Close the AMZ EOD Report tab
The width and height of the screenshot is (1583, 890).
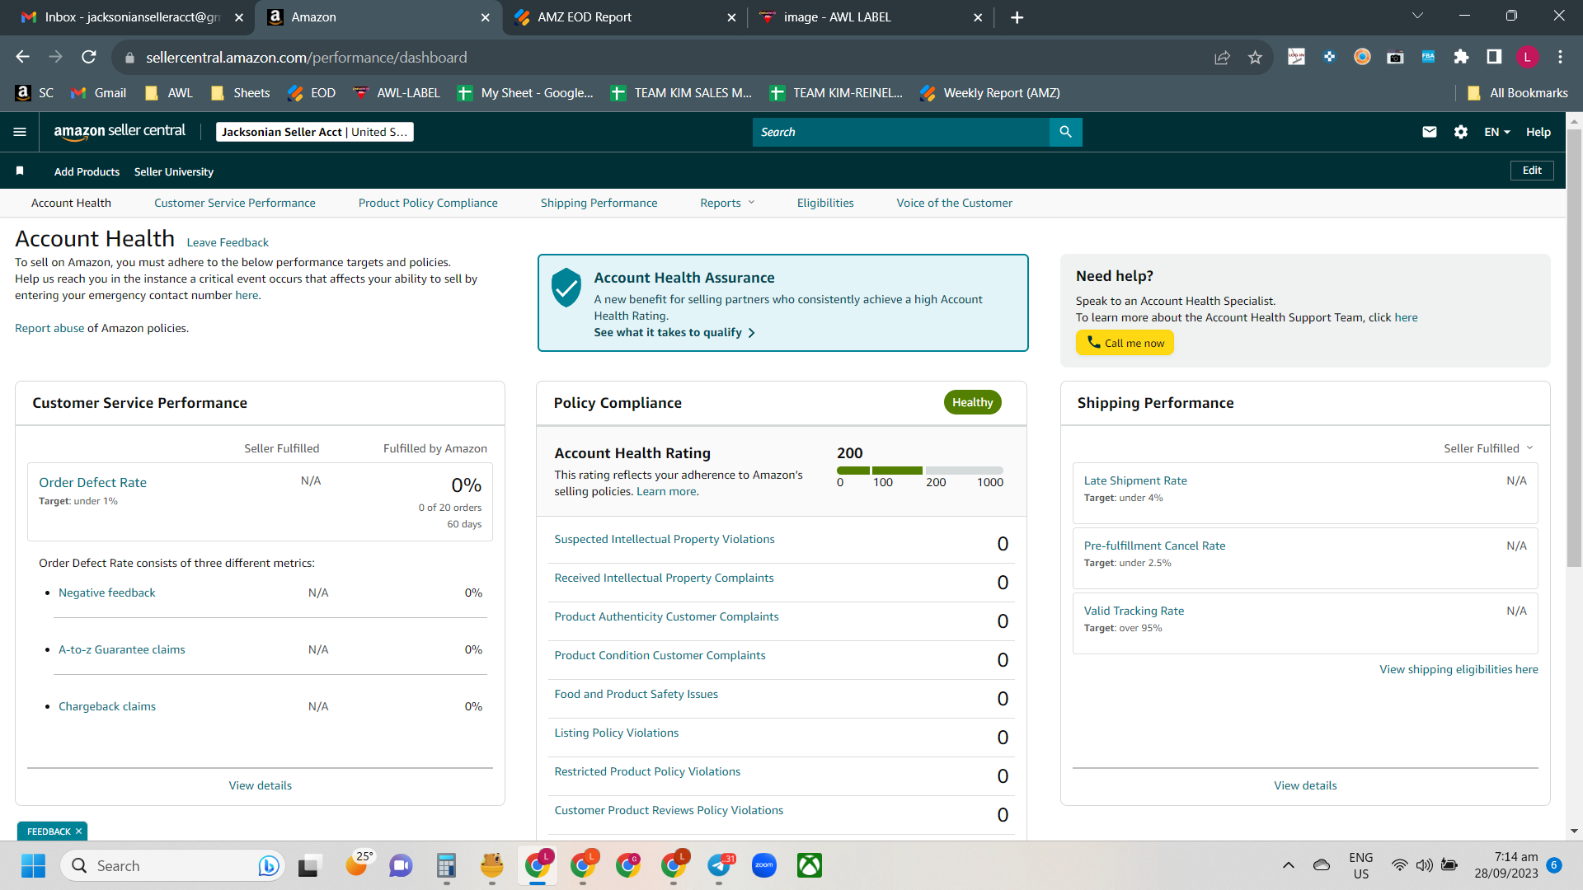(x=731, y=17)
